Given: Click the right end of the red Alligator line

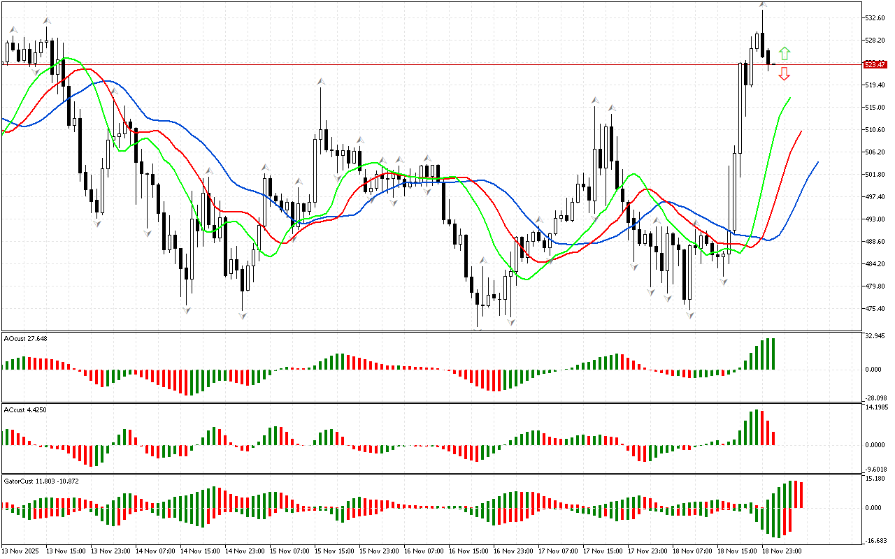Looking at the screenshot, I should pos(801,132).
